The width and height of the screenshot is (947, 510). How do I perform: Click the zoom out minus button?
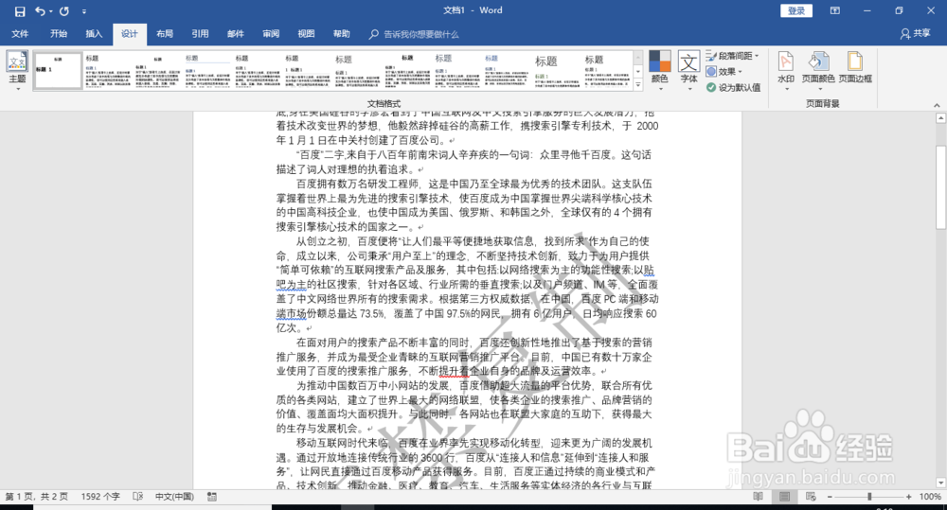coord(830,497)
